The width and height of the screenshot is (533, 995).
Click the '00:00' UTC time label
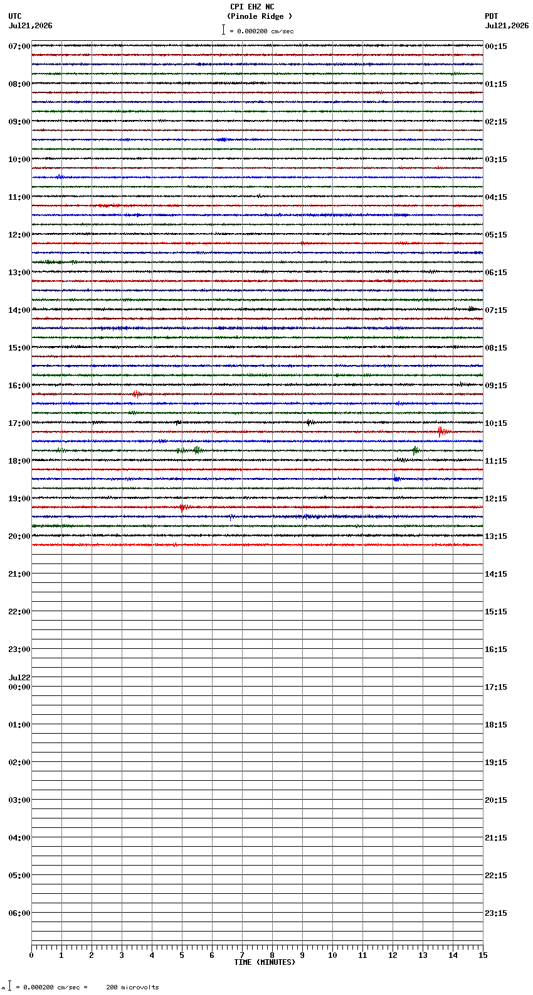(19, 687)
